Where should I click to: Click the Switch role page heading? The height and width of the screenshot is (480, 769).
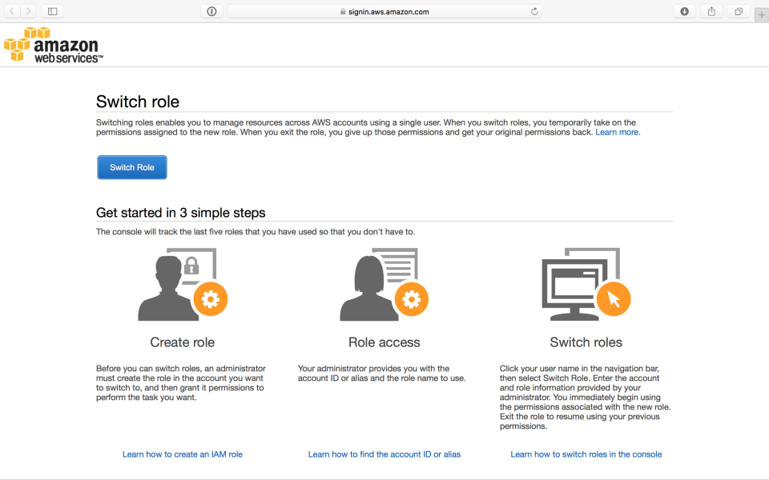coord(138,102)
